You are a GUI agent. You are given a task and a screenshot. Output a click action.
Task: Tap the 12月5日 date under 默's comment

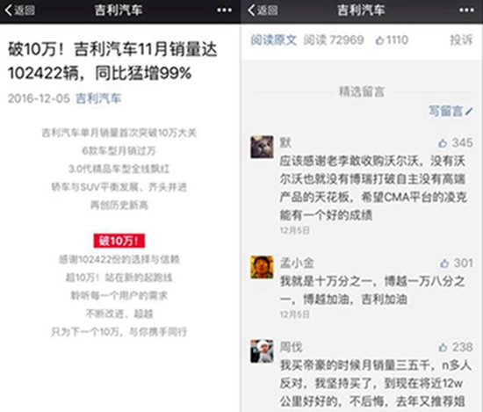pos(294,230)
